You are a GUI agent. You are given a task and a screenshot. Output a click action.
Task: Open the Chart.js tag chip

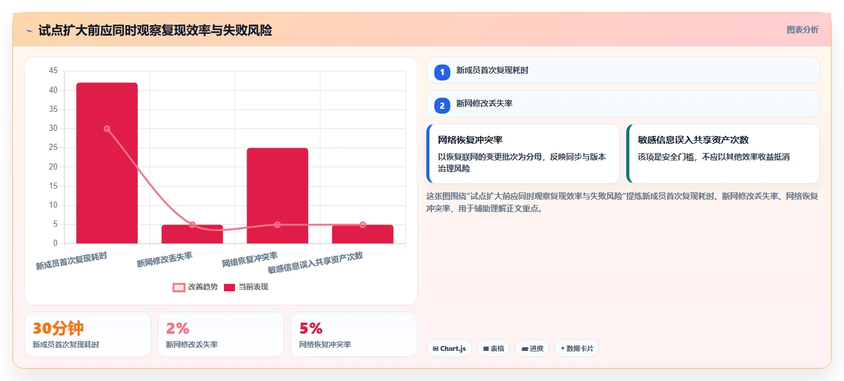click(449, 348)
